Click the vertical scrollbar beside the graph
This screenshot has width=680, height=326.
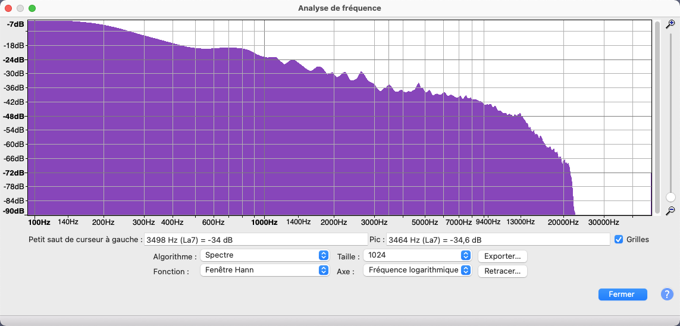[x=657, y=117]
